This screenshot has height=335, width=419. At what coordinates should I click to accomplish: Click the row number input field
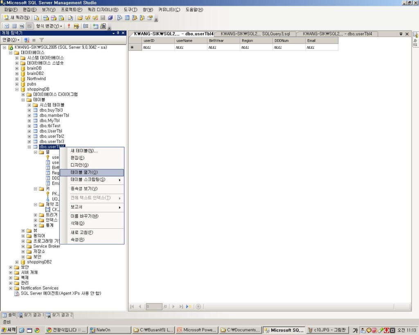[x=154, y=306]
